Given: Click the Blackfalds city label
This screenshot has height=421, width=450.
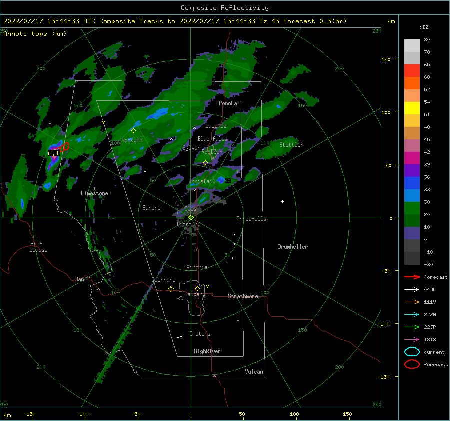Looking at the screenshot, I should coord(212,139).
